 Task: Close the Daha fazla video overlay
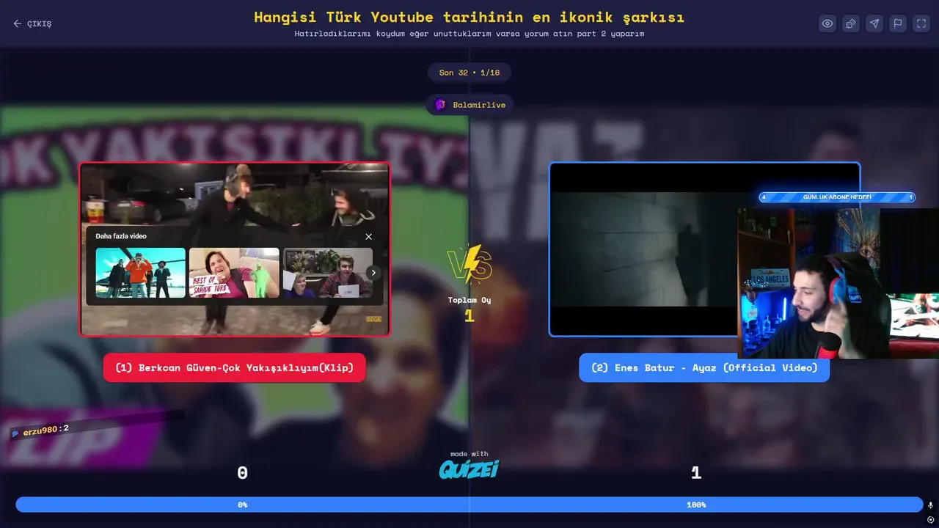[x=368, y=236]
